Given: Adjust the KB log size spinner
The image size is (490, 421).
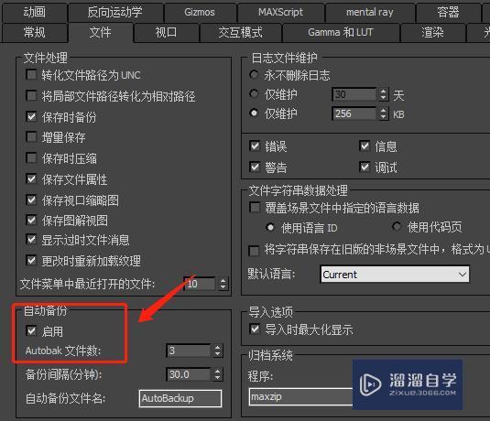Looking at the screenshot, I should [384, 113].
